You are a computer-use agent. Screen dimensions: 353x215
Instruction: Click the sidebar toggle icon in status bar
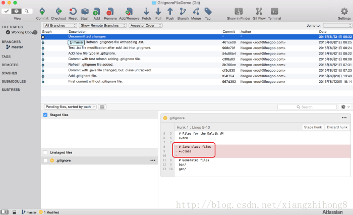(x=5, y=212)
